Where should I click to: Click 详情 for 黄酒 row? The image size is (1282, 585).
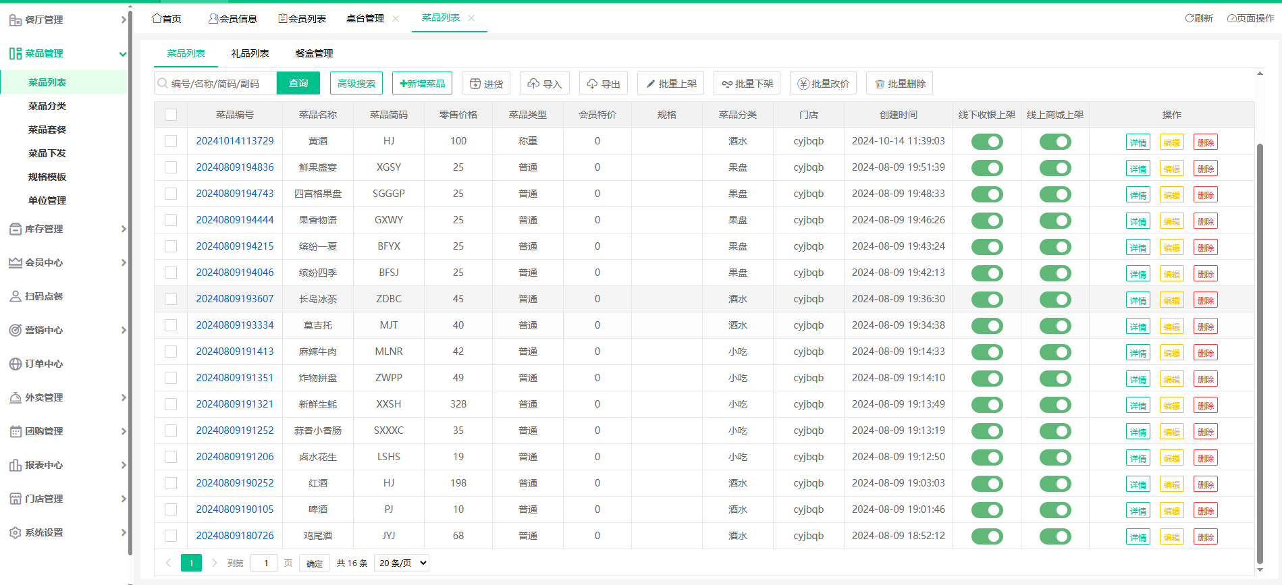point(1138,142)
